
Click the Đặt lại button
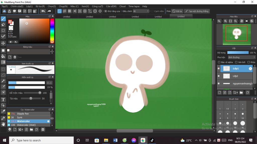pyautogui.click(x=177, y=11)
